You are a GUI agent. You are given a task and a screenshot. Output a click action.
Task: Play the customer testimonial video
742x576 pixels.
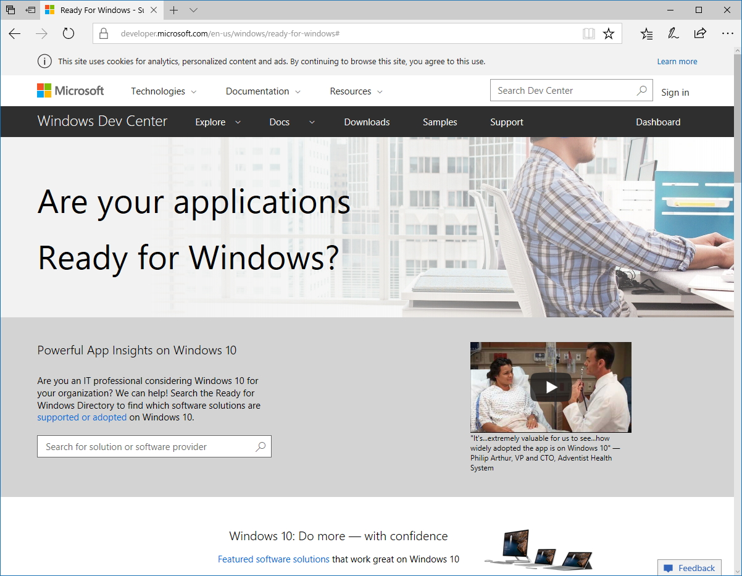point(550,387)
